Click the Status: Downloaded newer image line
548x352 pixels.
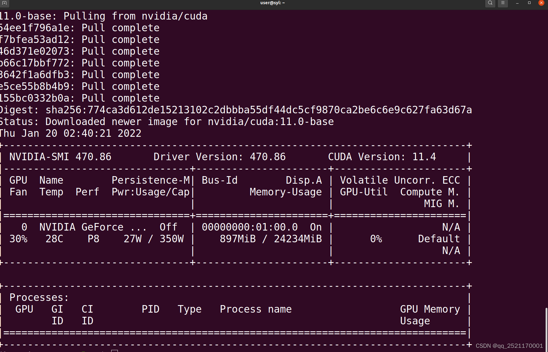(x=166, y=121)
